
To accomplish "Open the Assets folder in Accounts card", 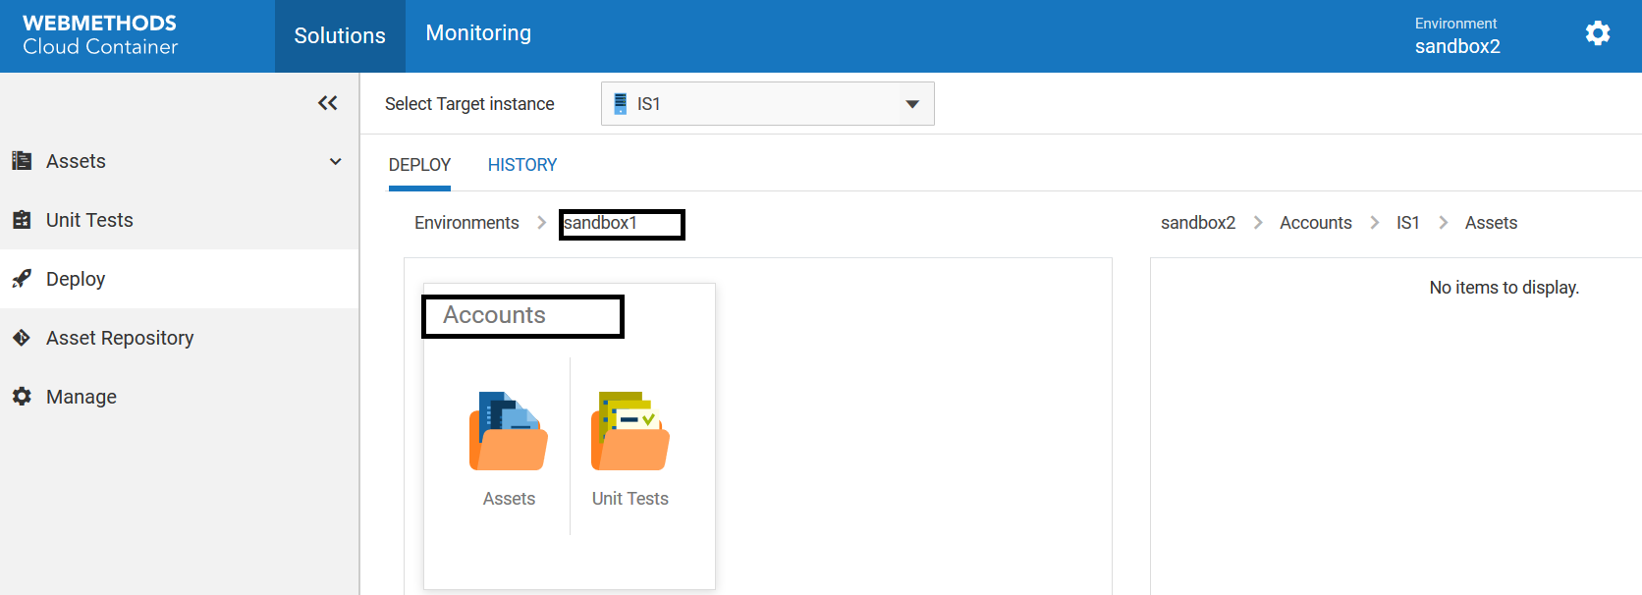I will 509,431.
